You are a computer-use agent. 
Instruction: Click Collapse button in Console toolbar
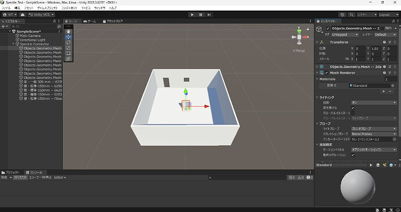click(x=20, y=178)
